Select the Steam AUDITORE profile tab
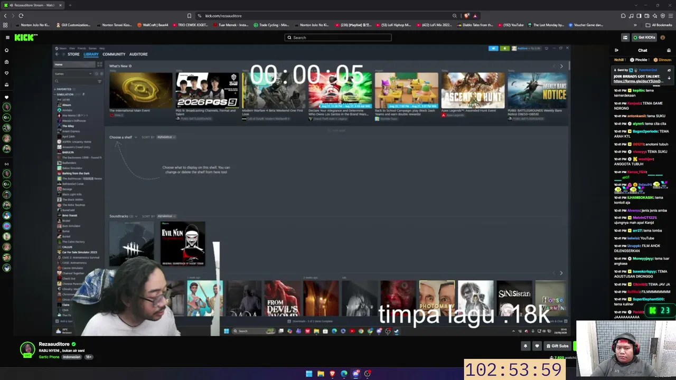Screen dimensions: 676x380 [138, 54]
